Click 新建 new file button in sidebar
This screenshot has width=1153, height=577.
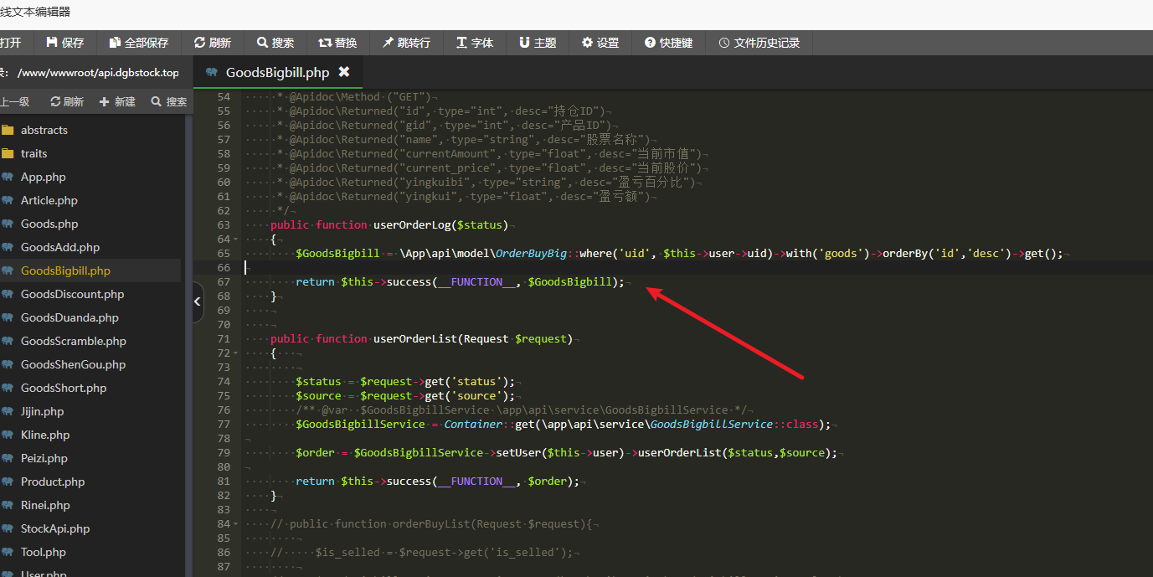tap(117, 101)
